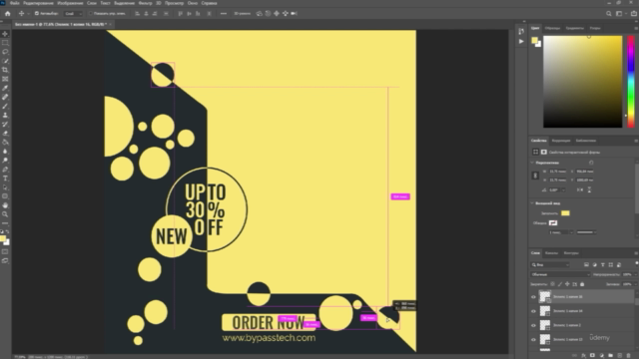Select the Hand tool
The image size is (639, 359).
[5, 205]
